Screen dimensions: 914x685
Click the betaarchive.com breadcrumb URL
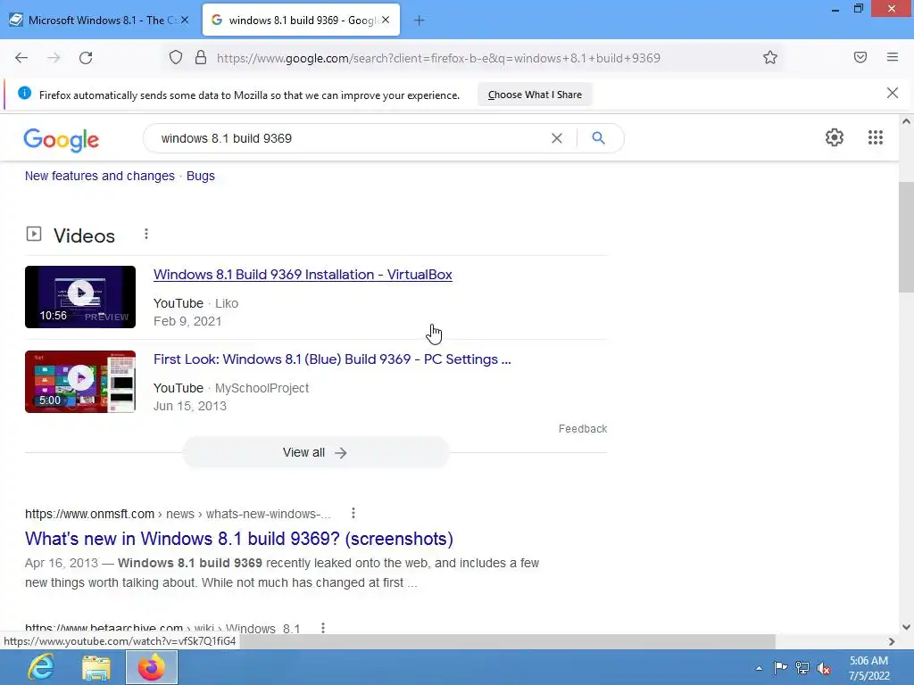pos(162,629)
